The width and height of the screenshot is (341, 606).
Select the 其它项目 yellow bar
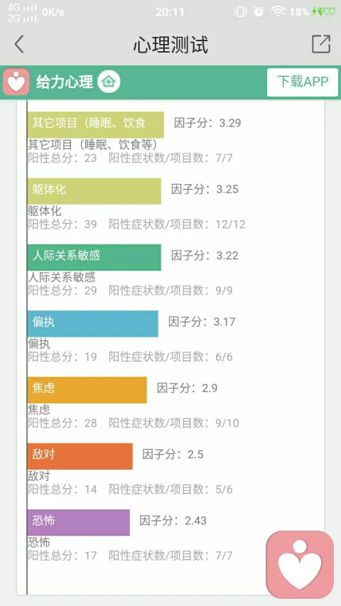tap(95, 125)
